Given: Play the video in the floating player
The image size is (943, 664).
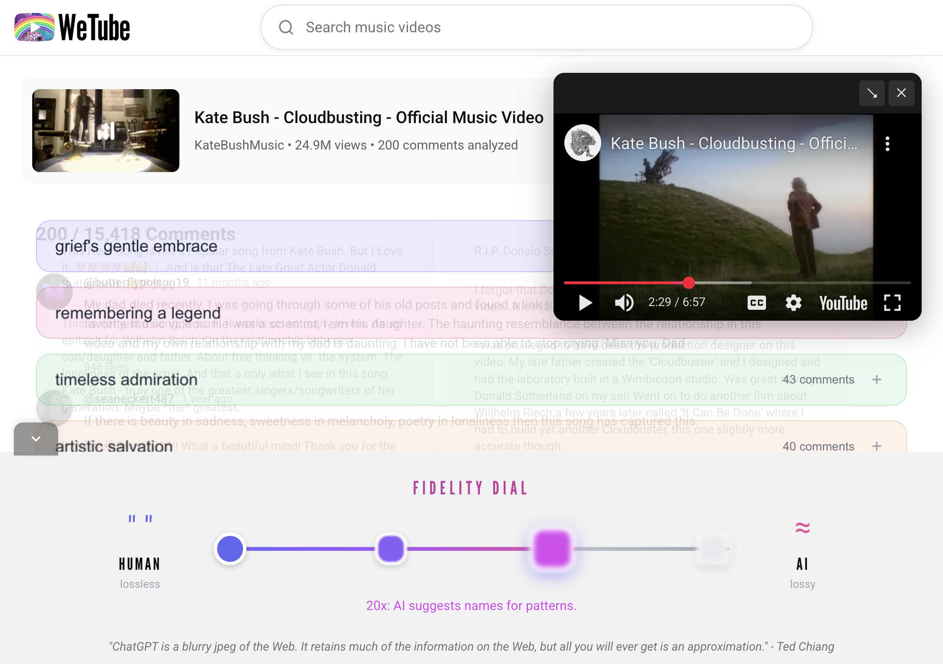Looking at the screenshot, I should click(x=585, y=303).
